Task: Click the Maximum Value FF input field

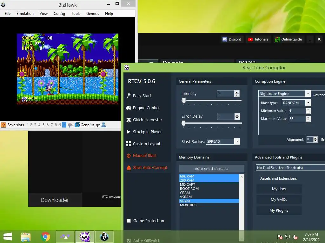Action: click(297, 119)
